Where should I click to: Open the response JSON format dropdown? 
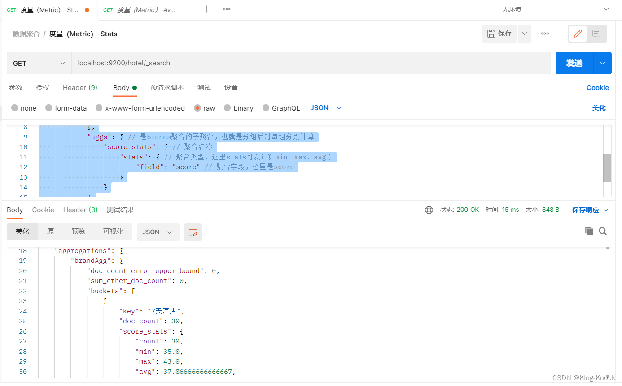(158, 232)
